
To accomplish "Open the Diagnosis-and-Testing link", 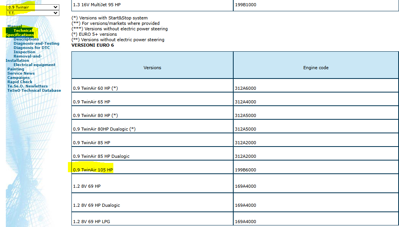I will click(36, 44).
